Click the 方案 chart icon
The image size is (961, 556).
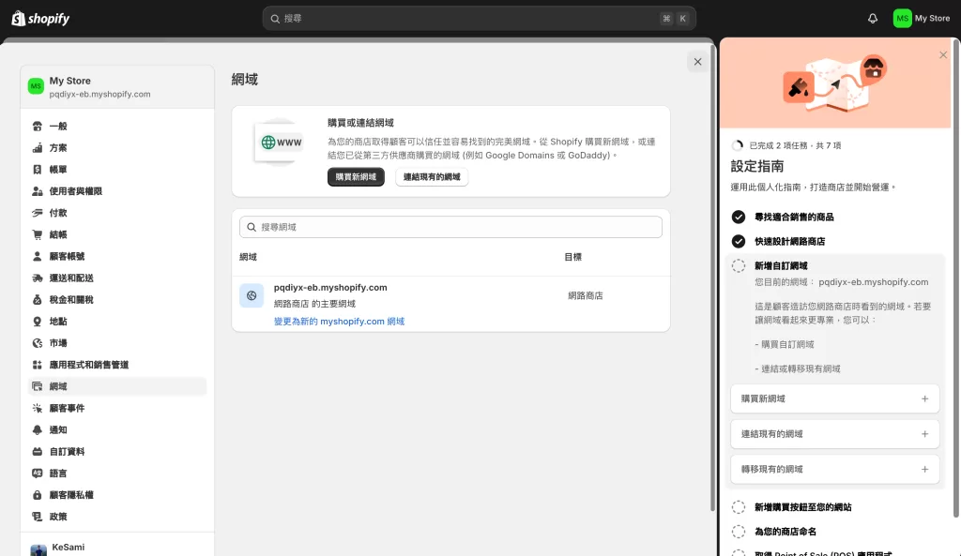38,147
